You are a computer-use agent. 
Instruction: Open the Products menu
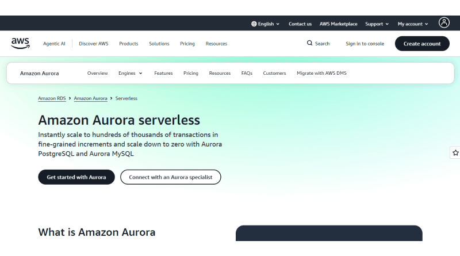point(128,44)
